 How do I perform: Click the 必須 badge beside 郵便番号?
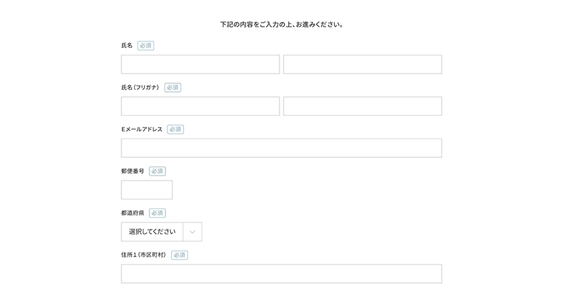click(x=157, y=171)
